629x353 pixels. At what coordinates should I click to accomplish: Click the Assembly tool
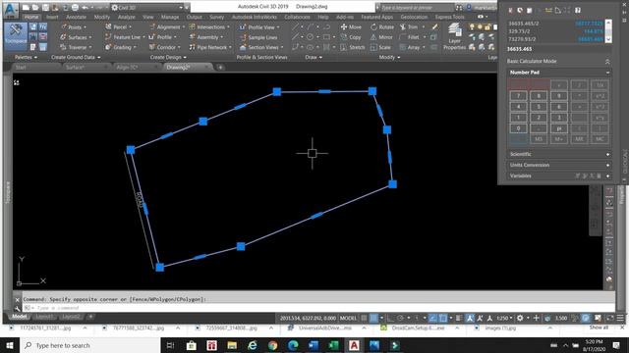206,37
